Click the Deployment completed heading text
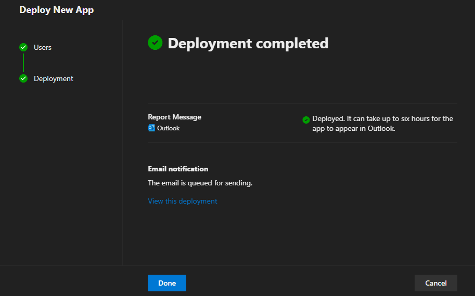The image size is (475, 296). click(x=248, y=43)
